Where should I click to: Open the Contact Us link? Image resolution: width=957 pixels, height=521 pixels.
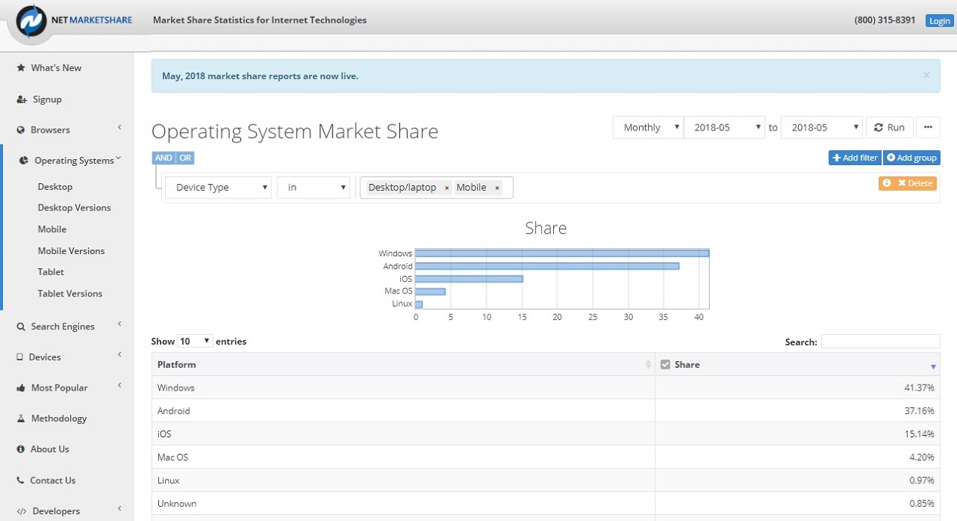(x=53, y=480)
